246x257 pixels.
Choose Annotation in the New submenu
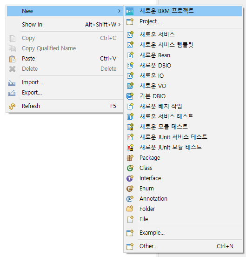[183, 199]
